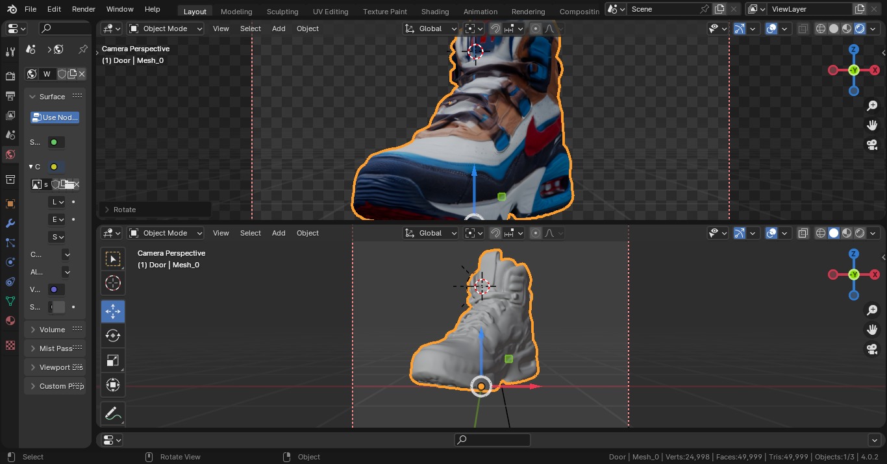Switch top viewport to Wireframe shading

821,29
